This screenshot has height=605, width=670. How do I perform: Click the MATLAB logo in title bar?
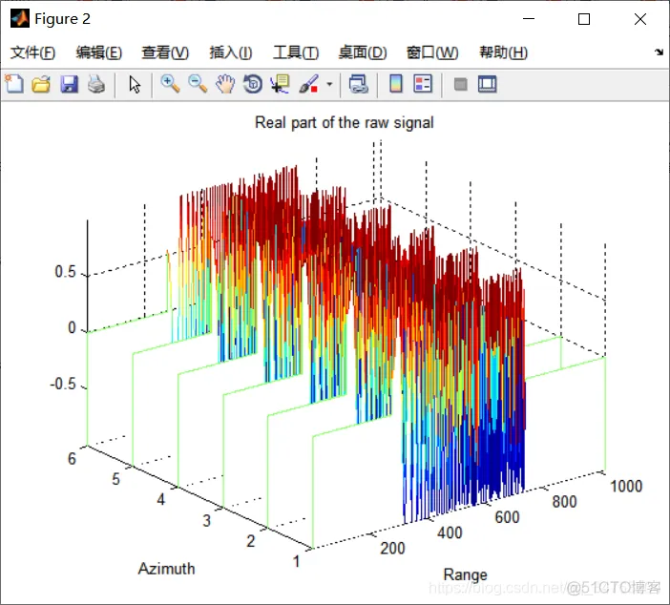click(x=20, y=18)
